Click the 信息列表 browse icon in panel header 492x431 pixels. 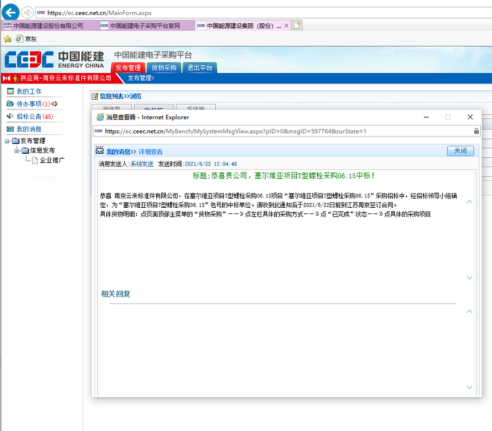pos(94,96)
